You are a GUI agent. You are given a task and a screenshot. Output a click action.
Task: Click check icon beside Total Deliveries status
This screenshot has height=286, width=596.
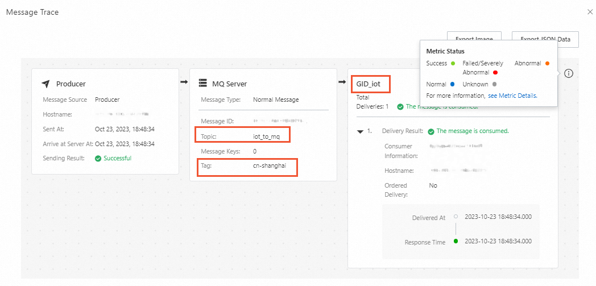coord(400,107)
